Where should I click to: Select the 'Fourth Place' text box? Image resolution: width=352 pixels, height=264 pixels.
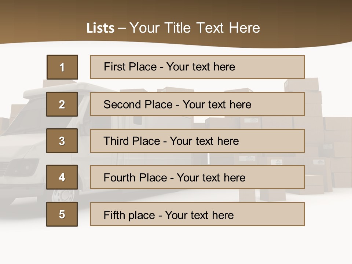pyautogui.click(x=197, y=177)
